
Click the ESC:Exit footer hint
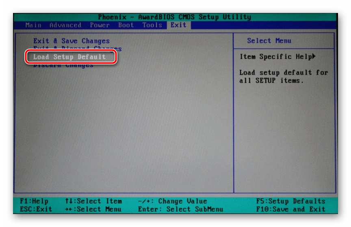pyautogui.click(x=36, y=209)
